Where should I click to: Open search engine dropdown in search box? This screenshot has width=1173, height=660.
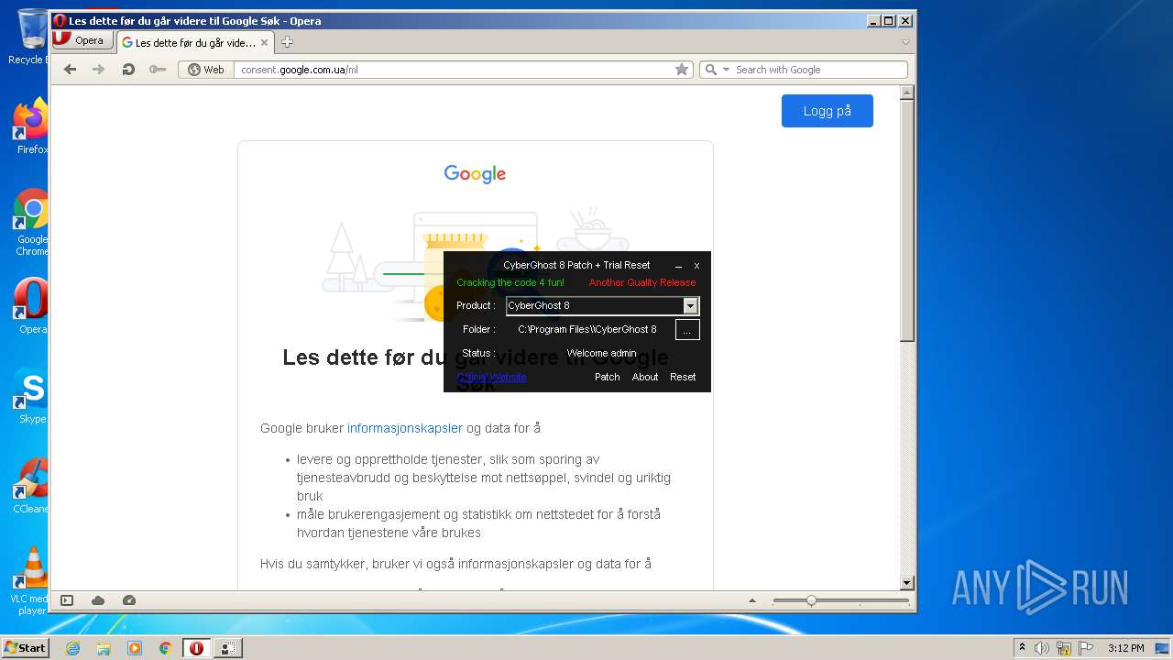click(726, 70)
